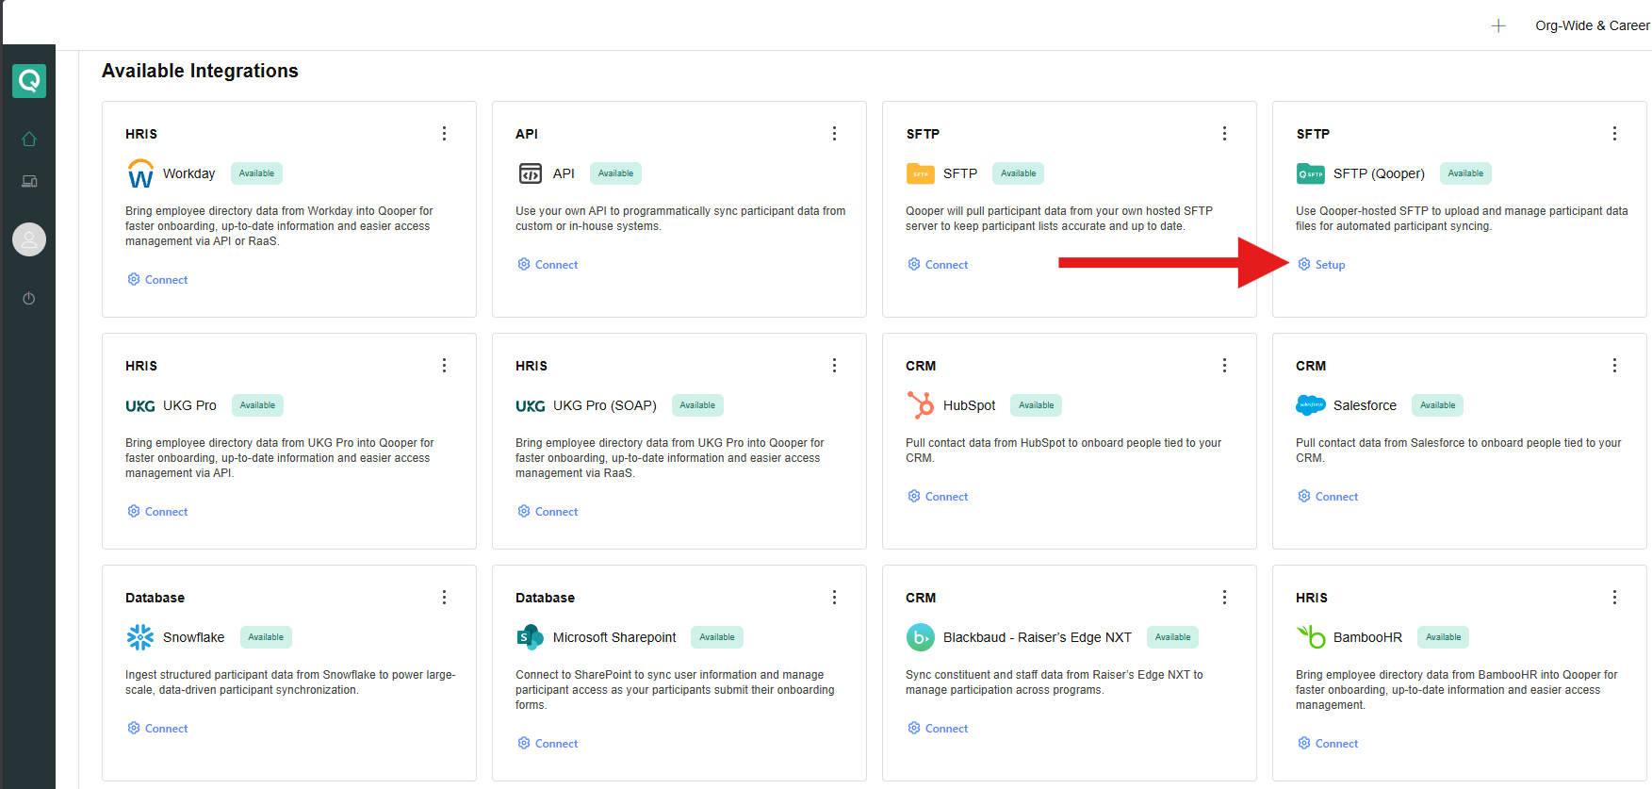Click the power icon in the sidebar
1652x789 pixels.
[x=29, y=299]
